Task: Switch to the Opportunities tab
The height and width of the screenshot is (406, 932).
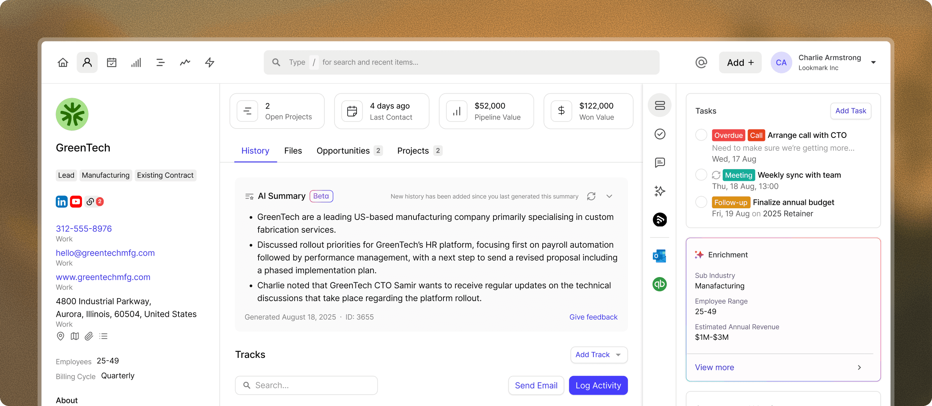Action: point(343,151)
